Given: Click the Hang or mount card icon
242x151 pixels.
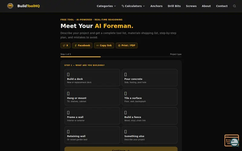Looking at the screenshot, I should (x=68, y=94).
